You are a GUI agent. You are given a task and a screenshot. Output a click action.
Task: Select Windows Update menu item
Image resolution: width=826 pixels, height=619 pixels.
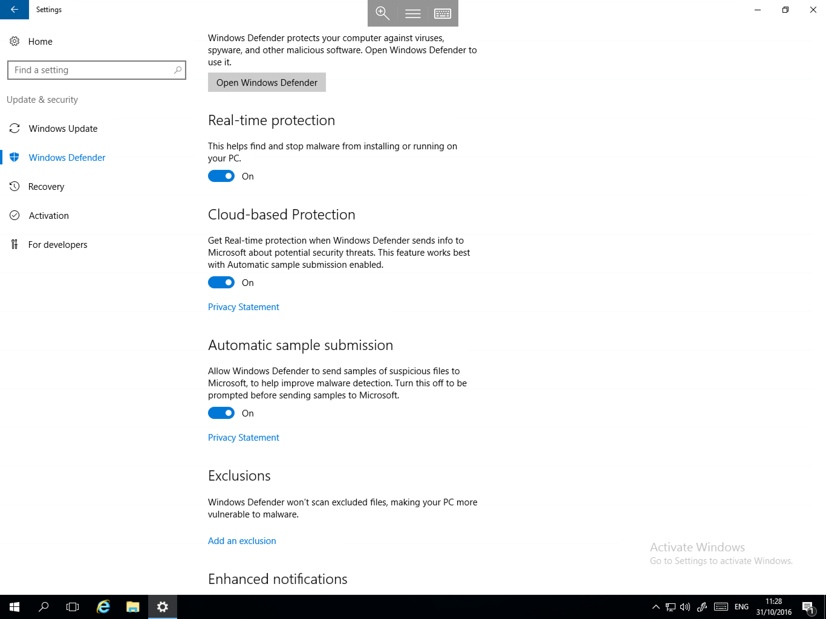(x=63, y=128)
